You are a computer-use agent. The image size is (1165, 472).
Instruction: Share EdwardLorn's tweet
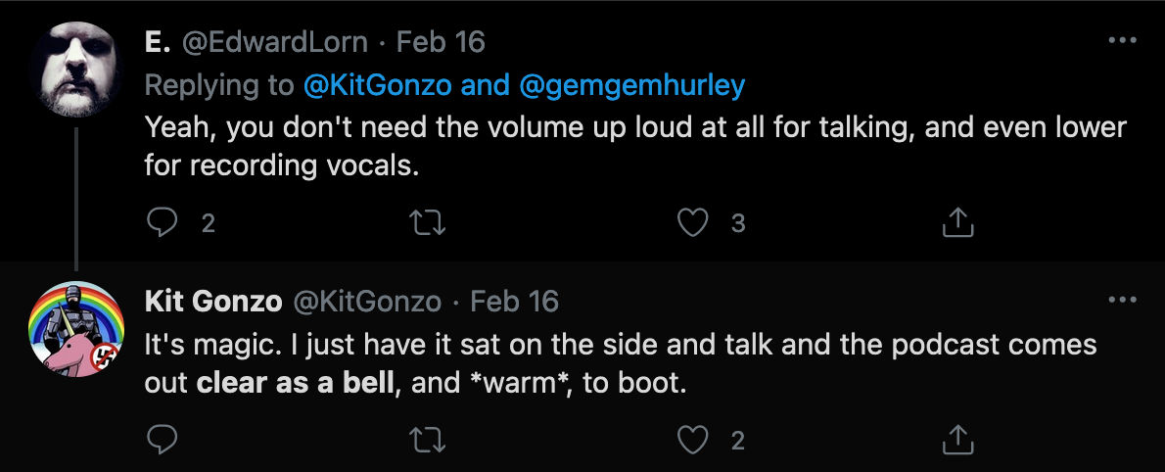957,223
